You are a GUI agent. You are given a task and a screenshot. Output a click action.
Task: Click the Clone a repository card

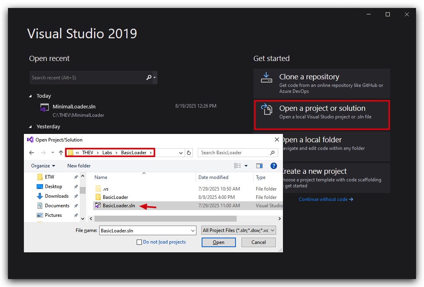coord(322,84)
